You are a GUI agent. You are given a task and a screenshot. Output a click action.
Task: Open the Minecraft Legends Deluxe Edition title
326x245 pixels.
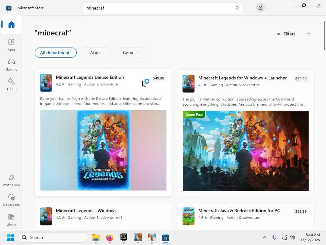(90, 77)
